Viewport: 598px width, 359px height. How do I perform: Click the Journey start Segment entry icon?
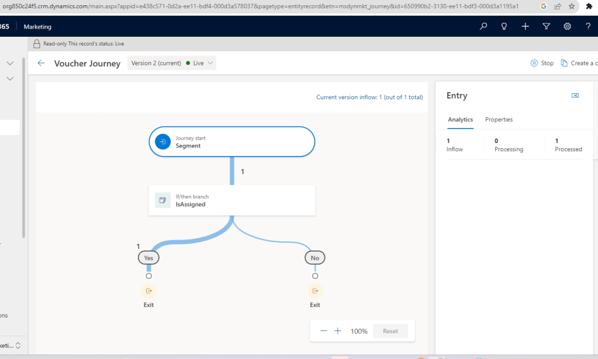point(163,142)
